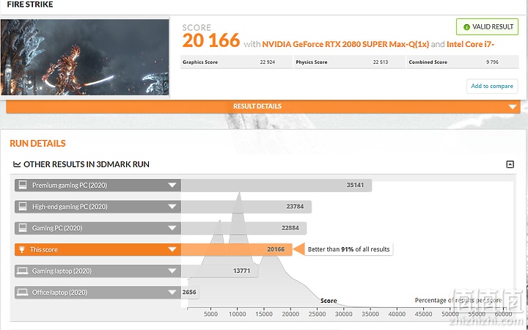
Task: Click the 23784 High-end gaming PC score value
Action: [x=295, y=206]
